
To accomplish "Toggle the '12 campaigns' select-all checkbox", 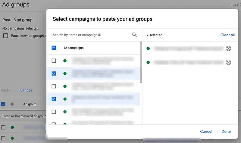I will [x=54, y=48].
